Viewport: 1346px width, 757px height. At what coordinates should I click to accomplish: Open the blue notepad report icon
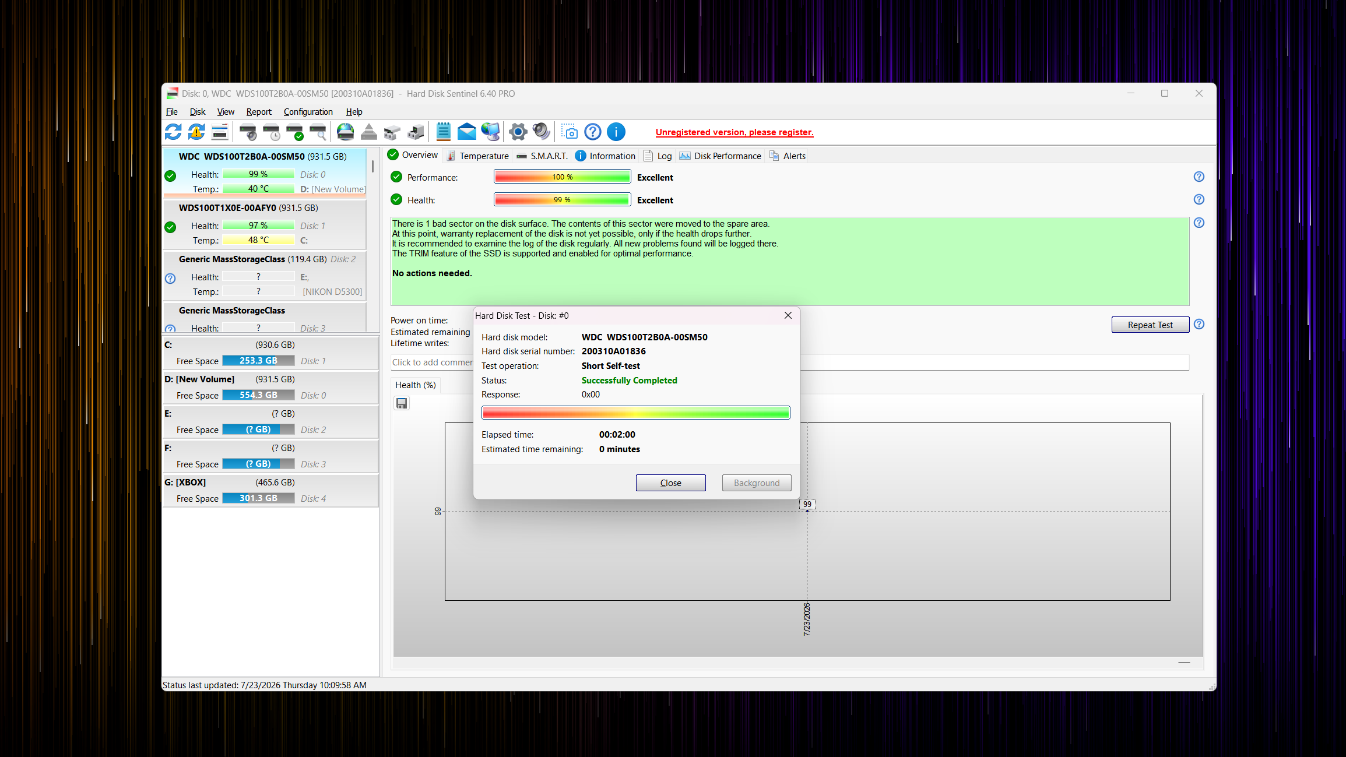pos(444,132)
